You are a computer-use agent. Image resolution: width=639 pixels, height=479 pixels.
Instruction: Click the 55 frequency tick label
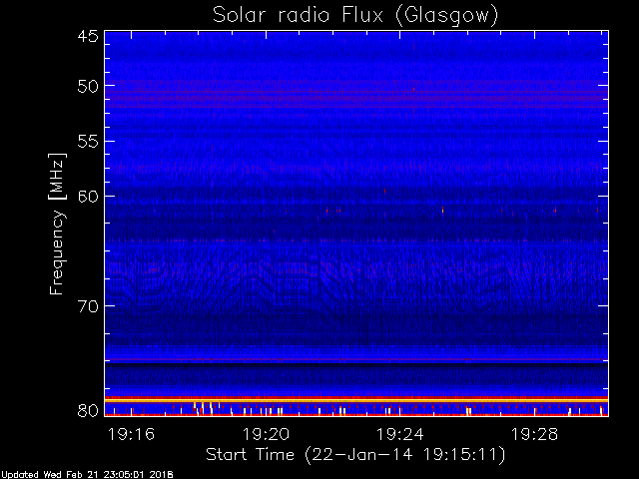[x=88, y=142]
